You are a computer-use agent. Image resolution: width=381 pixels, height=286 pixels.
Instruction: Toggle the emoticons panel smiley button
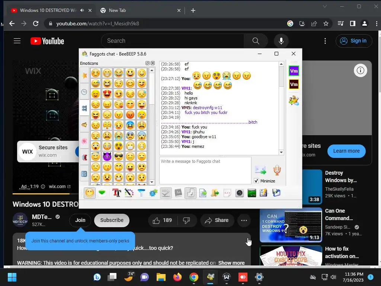pos(90,193)
